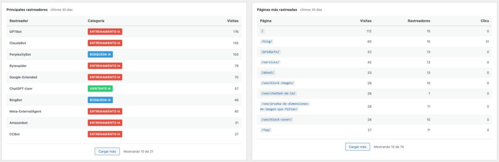Click the Búsqueda IA badge for PerplexityBot
The width and height of the screenshot is (499, 162).
pos(100,54)
